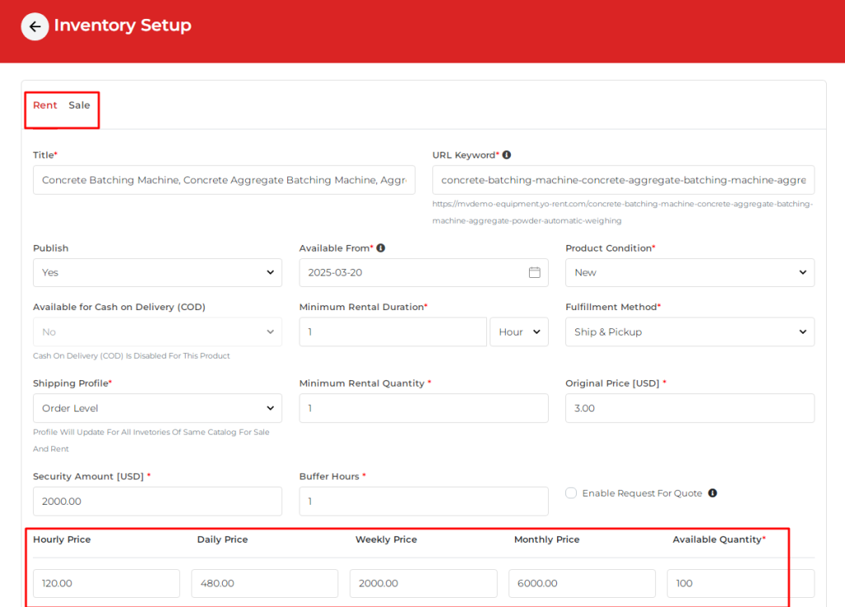Expand the Product Condition dropdown
The width and height of the screenshot is (845, 607).
689,272
